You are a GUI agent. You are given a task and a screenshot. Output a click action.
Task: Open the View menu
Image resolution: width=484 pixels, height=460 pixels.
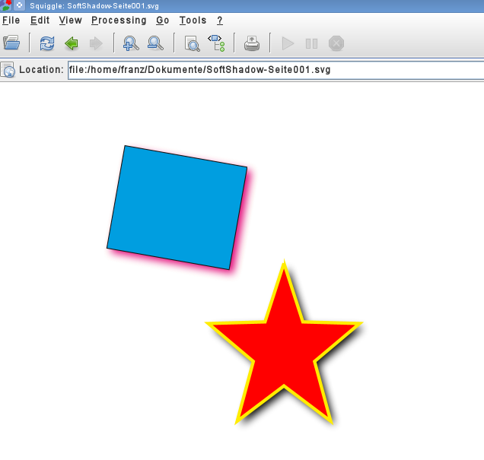(70, 21)
